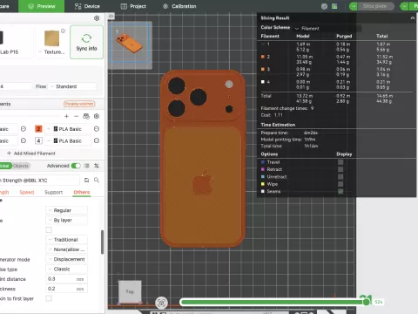Click the green layer progress slider handle
Screen dimensions: 418x314
(367, 302)
